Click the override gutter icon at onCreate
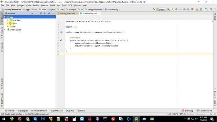 coord(61,40)
